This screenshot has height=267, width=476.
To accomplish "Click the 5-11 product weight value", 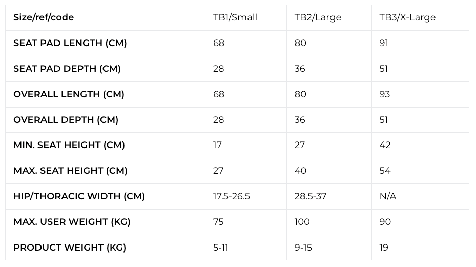I will click(221, 248).
